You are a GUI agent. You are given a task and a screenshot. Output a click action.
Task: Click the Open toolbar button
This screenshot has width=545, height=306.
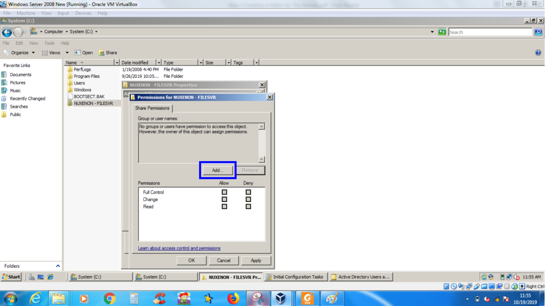(84, 53)
